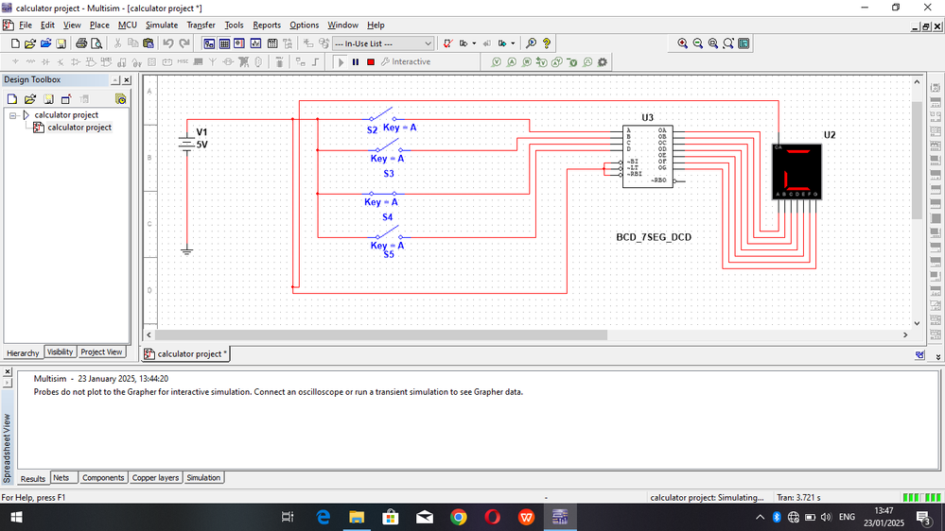Click the Zoom In magnifier icon
Screen dimensions: 945x531
click(683, 43)
